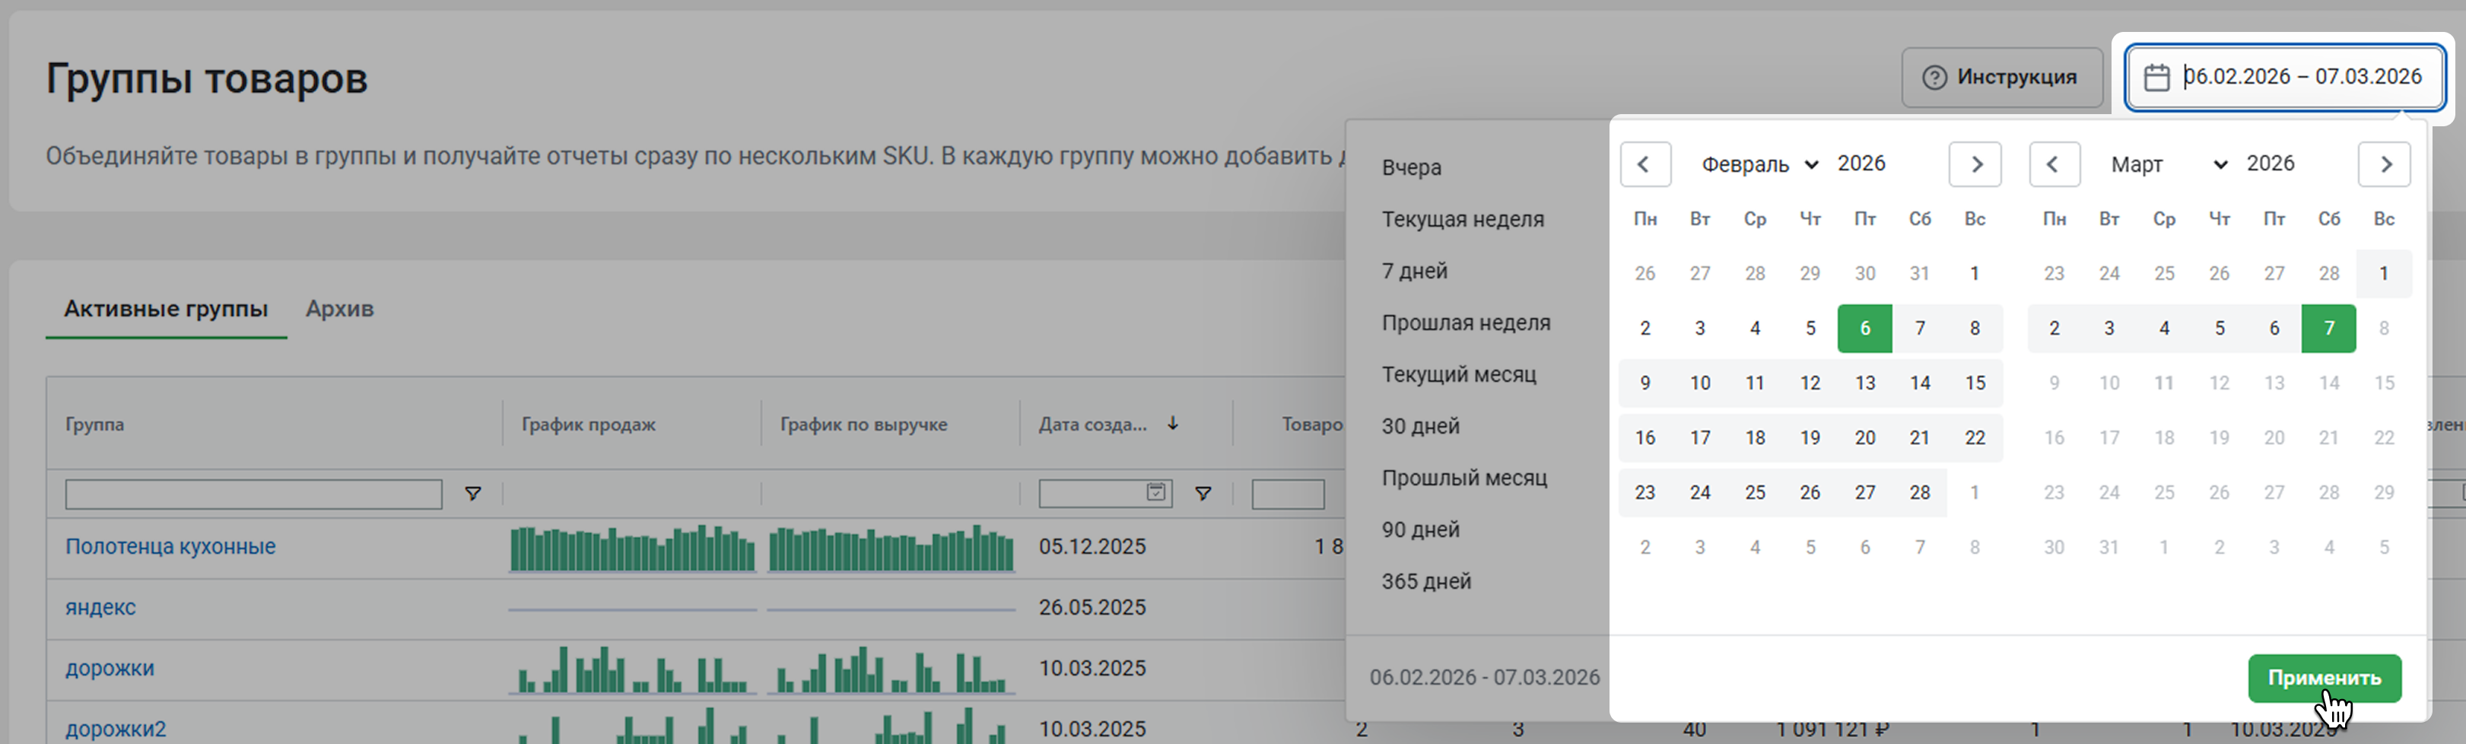Viewport: 2466px width, 744px height.
Task: Pick February 14 in the calendar
Action: (x=1919, y=383)
